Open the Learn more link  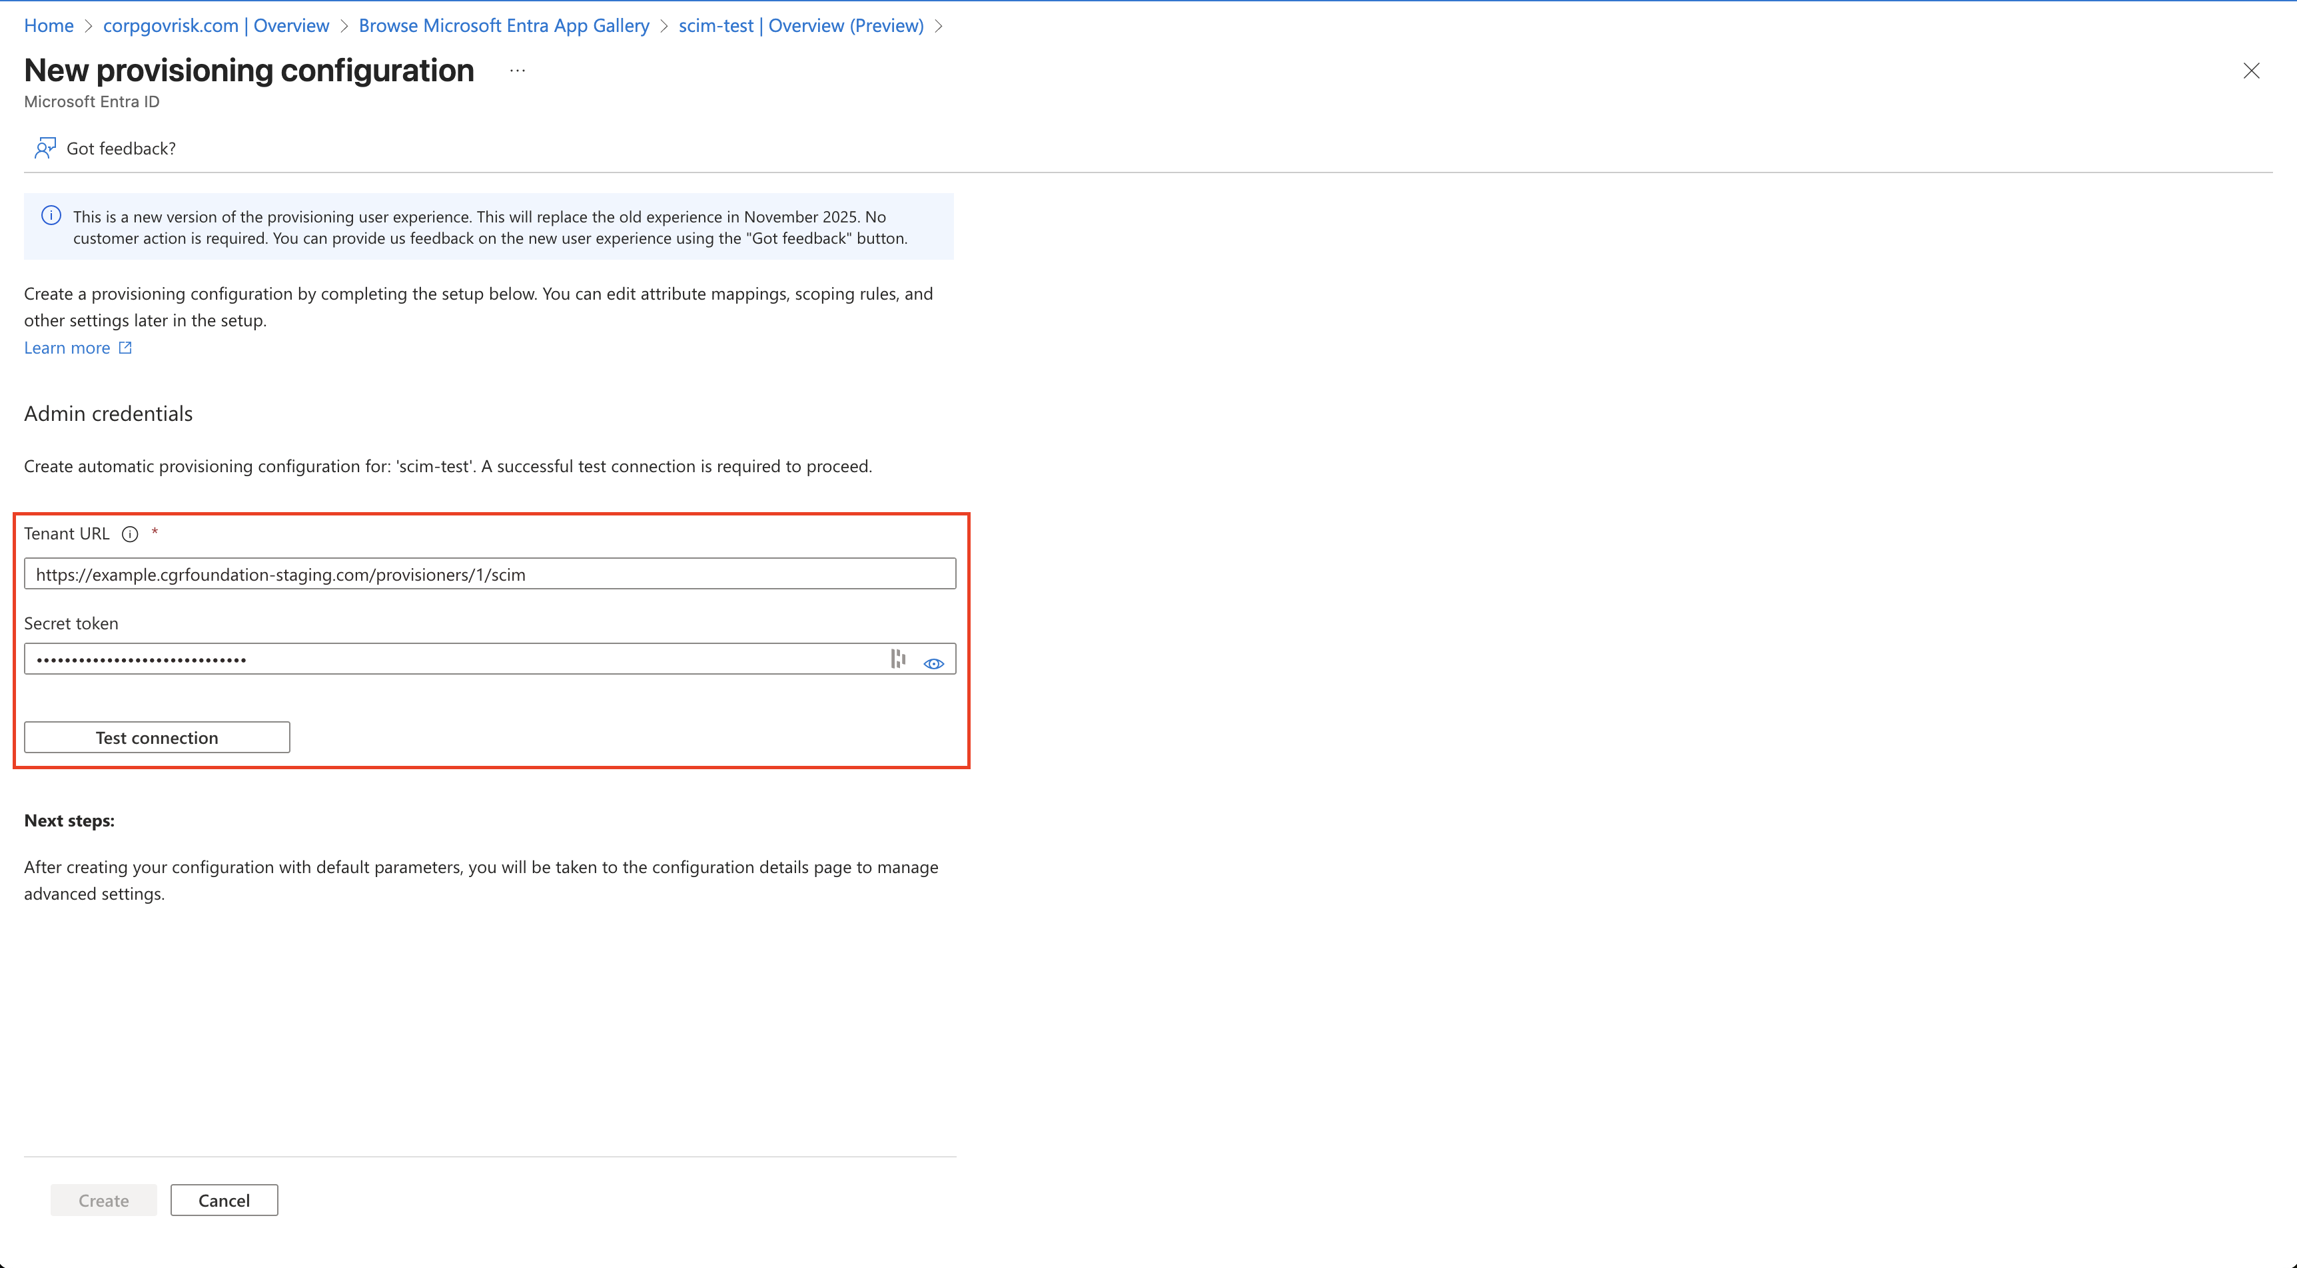click(x=67, y=348)
